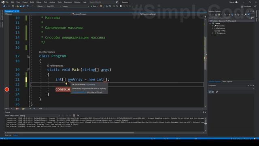Open the Project menu
Screen dimensions: 259x146
25,2
